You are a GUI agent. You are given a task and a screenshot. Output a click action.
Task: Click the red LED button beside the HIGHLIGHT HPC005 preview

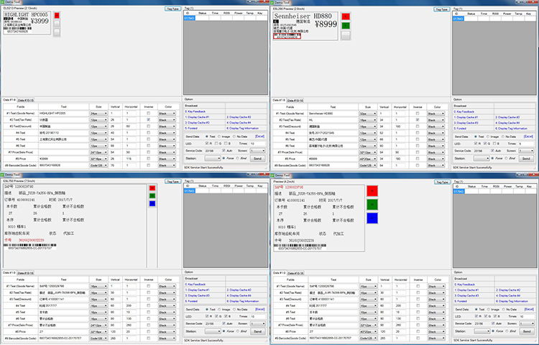point(57,16)
